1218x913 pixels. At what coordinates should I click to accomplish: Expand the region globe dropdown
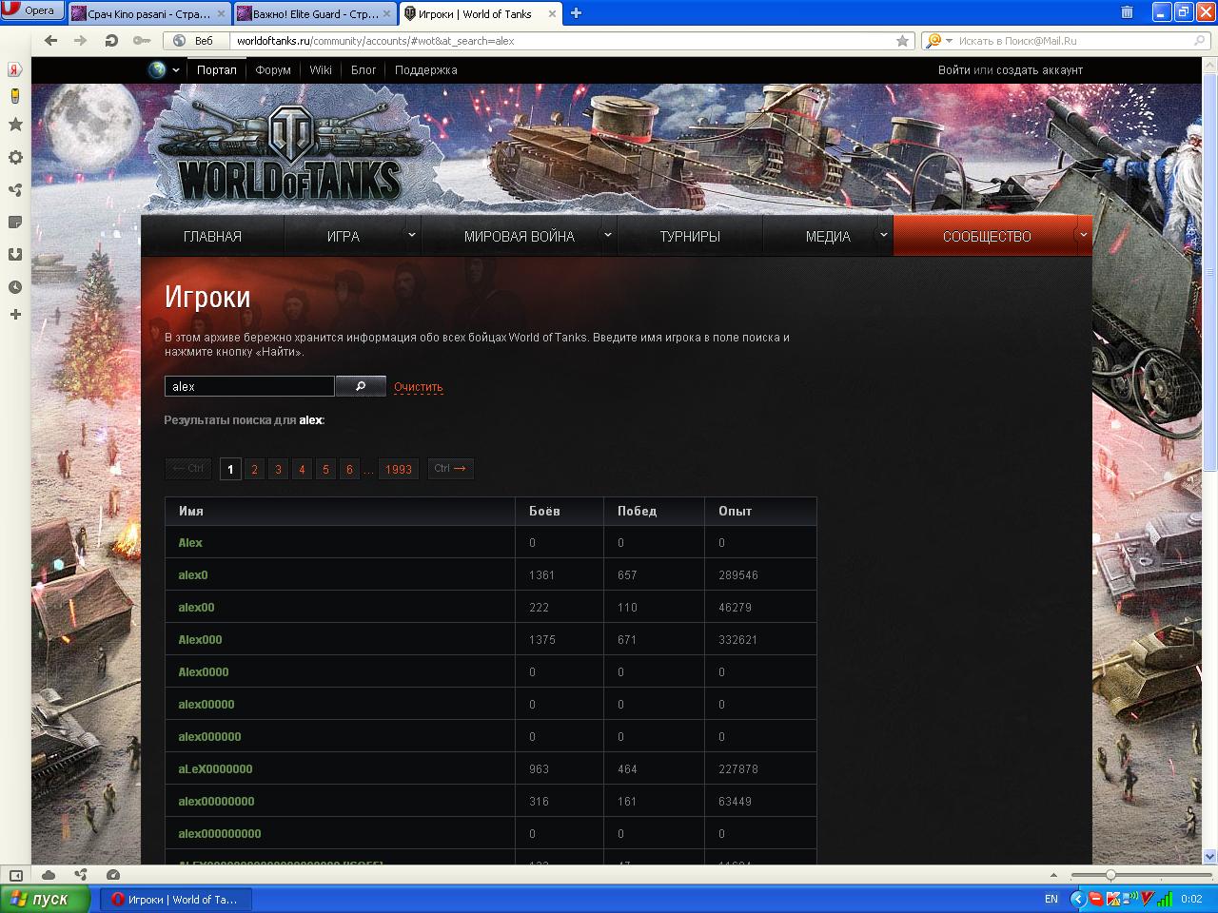coord(164,69)
